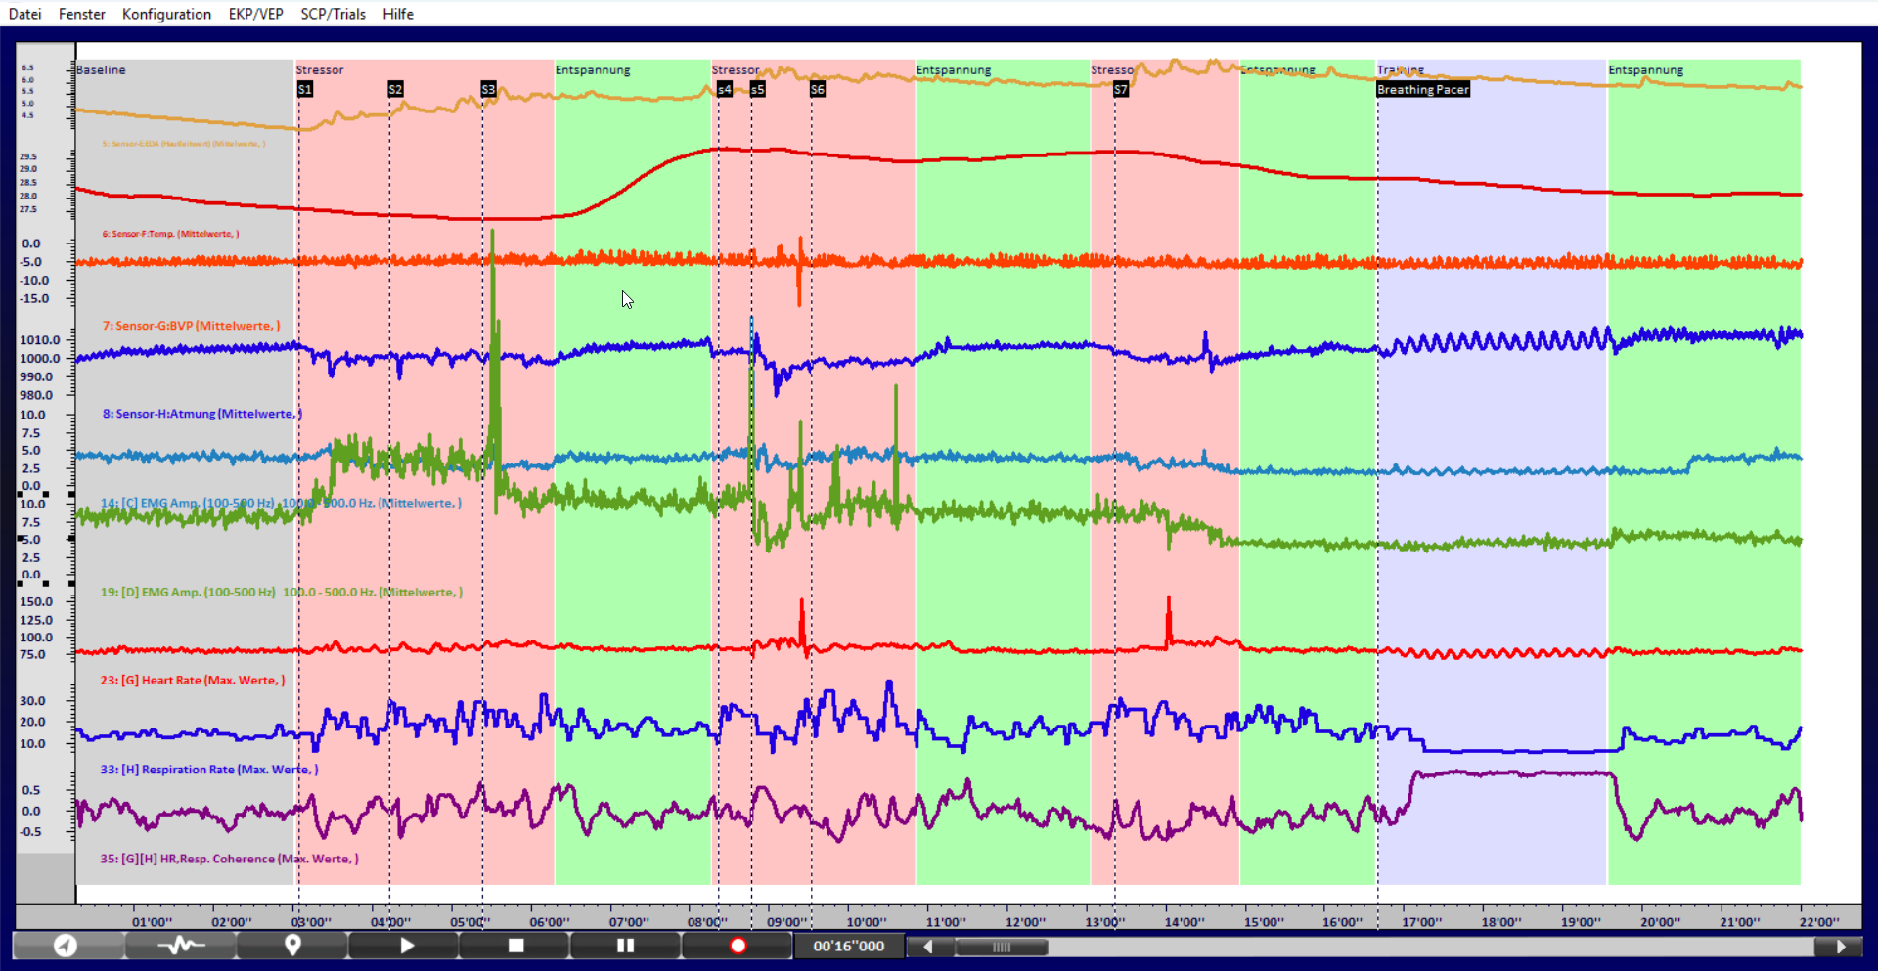Image resolution: width=1878 pixels, height=971 pixels.
Task: Open the Hilfe menu
Action: click(x=398, y=14)
